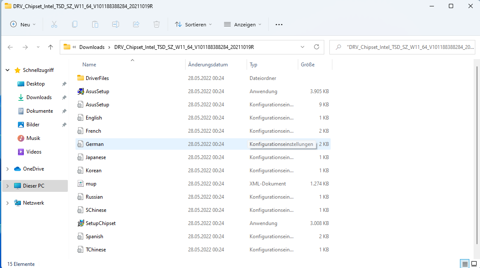480x268 pixels.
Task: Select the English configuration file
Action: point(203,118)
